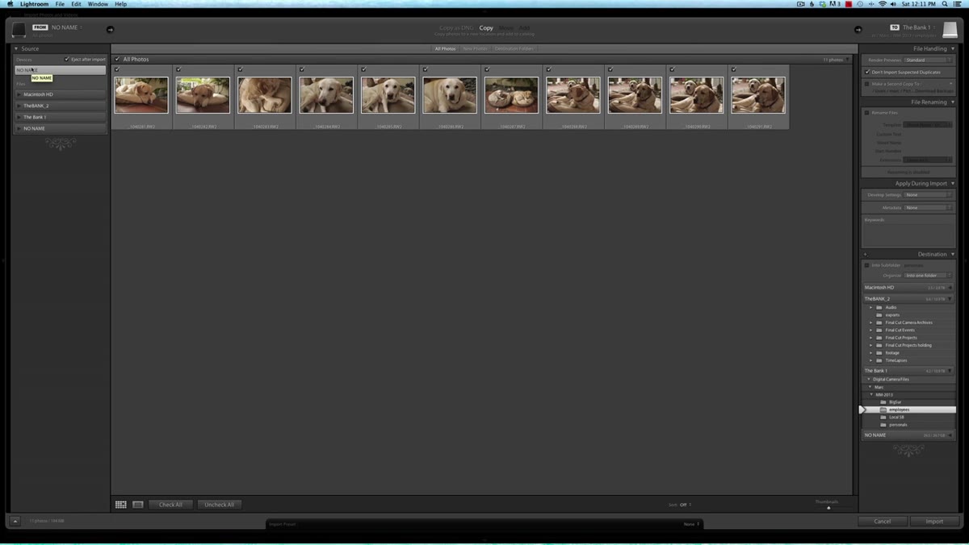Viewport: 969px width, 545px height.
Task: Uncheck Eject after import
Action: click(67, 60)
